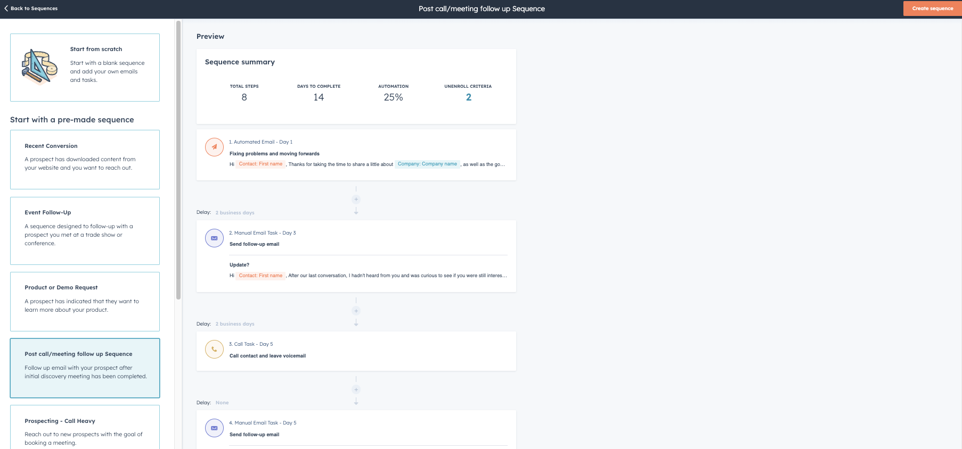
Task: Select Post call/meeting follow up Sequence card
Action: [85, 368]
